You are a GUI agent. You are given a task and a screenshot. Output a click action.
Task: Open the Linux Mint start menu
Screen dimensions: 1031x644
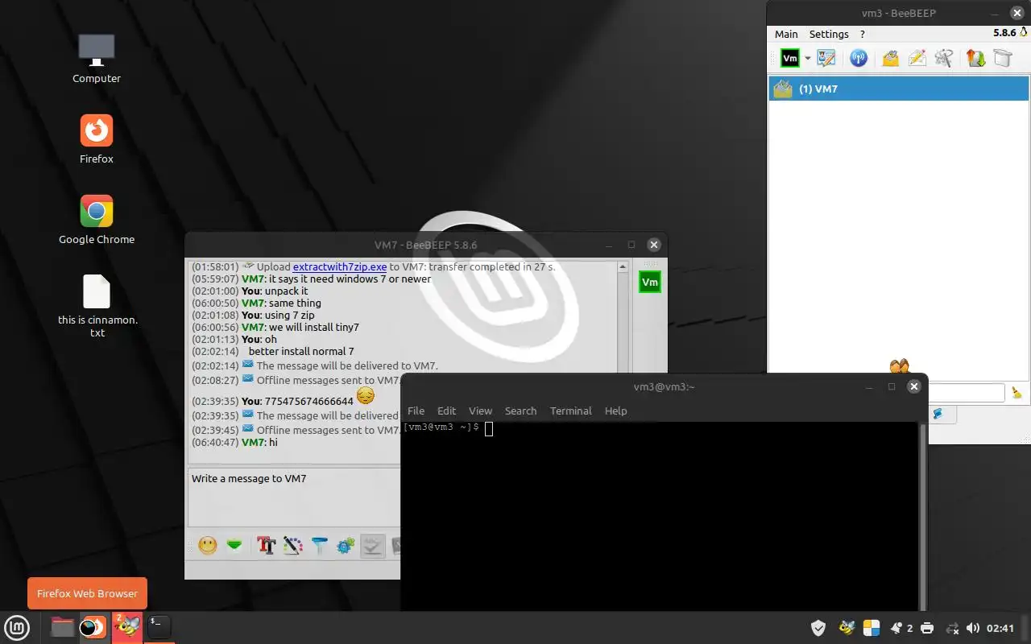[x=17, y=627]
